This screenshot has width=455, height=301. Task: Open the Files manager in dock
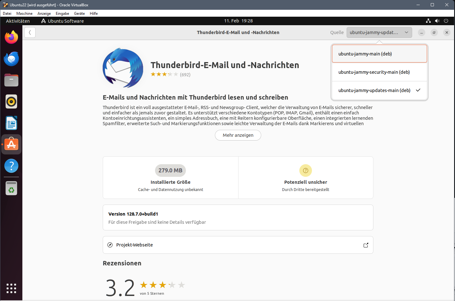coord(11,80)
